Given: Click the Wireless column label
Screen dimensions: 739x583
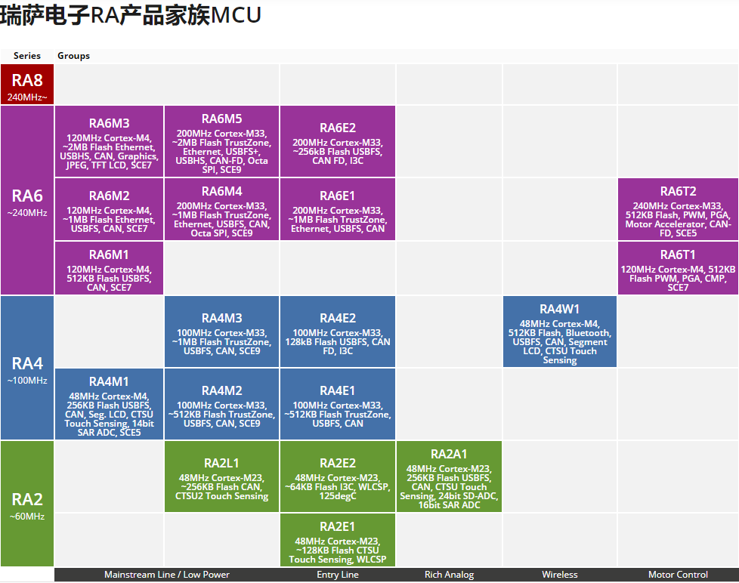Looking at the screenshot, I should pyautogui.click(x=560, y=575).
